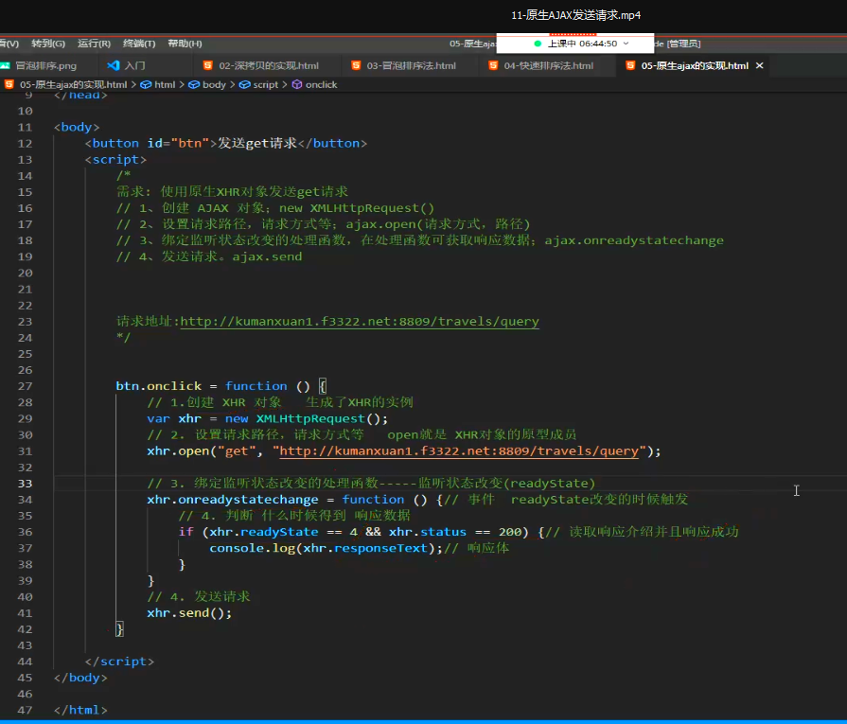Click the closing </script> tag

pos(119,662)
